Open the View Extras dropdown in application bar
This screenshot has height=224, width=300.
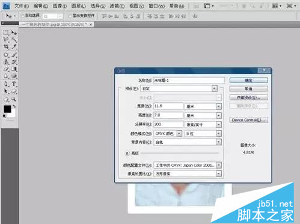(209, 6)
